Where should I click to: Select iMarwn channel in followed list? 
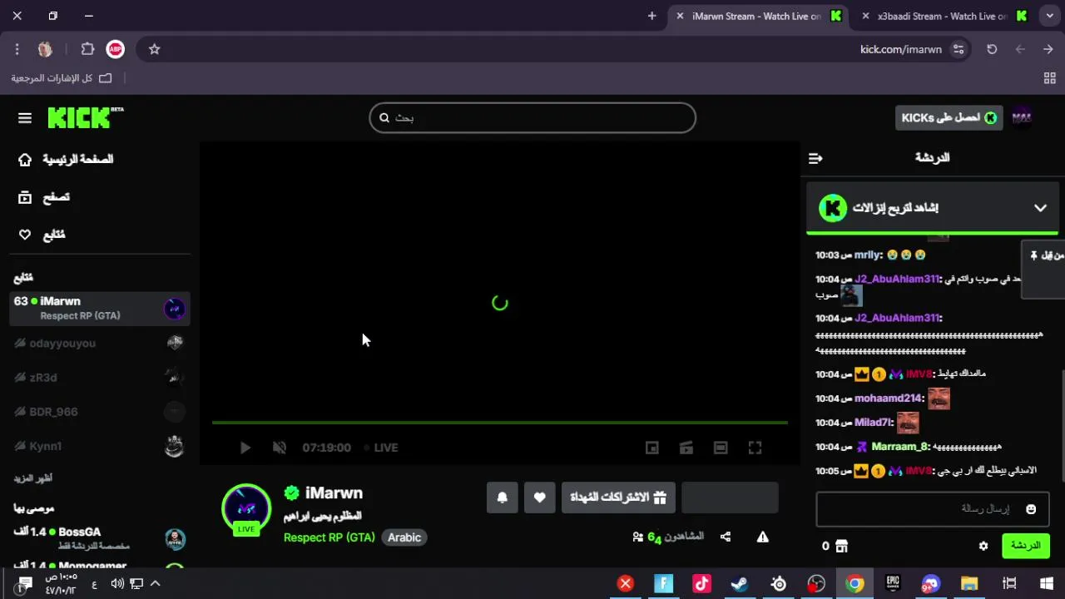click(x=100, y=308)
